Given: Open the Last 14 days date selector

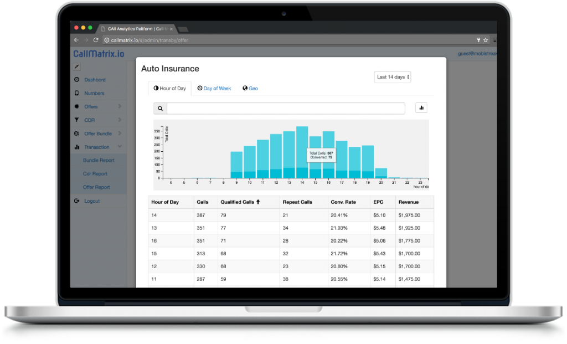Looking at the screenshot, I should click(x=393, y=76).
